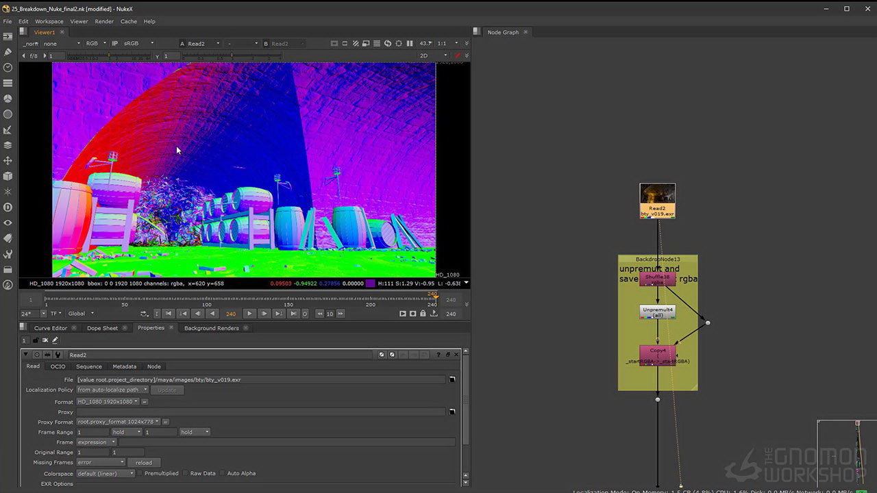Open the Draw nodes brush icon
Screen dimensions: 877x493
click(8, 52)
